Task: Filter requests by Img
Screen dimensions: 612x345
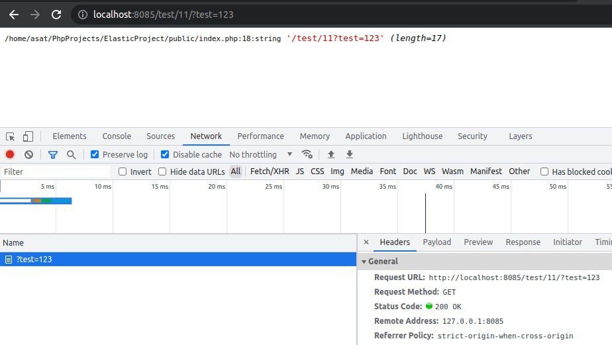Action: coord(337,172)
